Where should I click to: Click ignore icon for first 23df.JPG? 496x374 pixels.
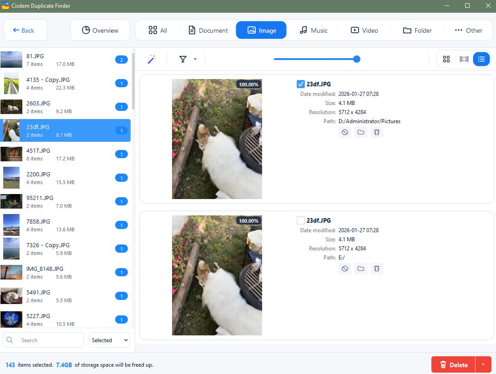coord(345,132)
